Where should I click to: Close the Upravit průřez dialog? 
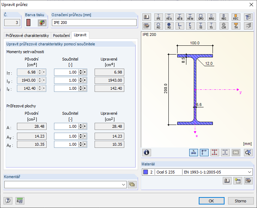pos(251,5)
